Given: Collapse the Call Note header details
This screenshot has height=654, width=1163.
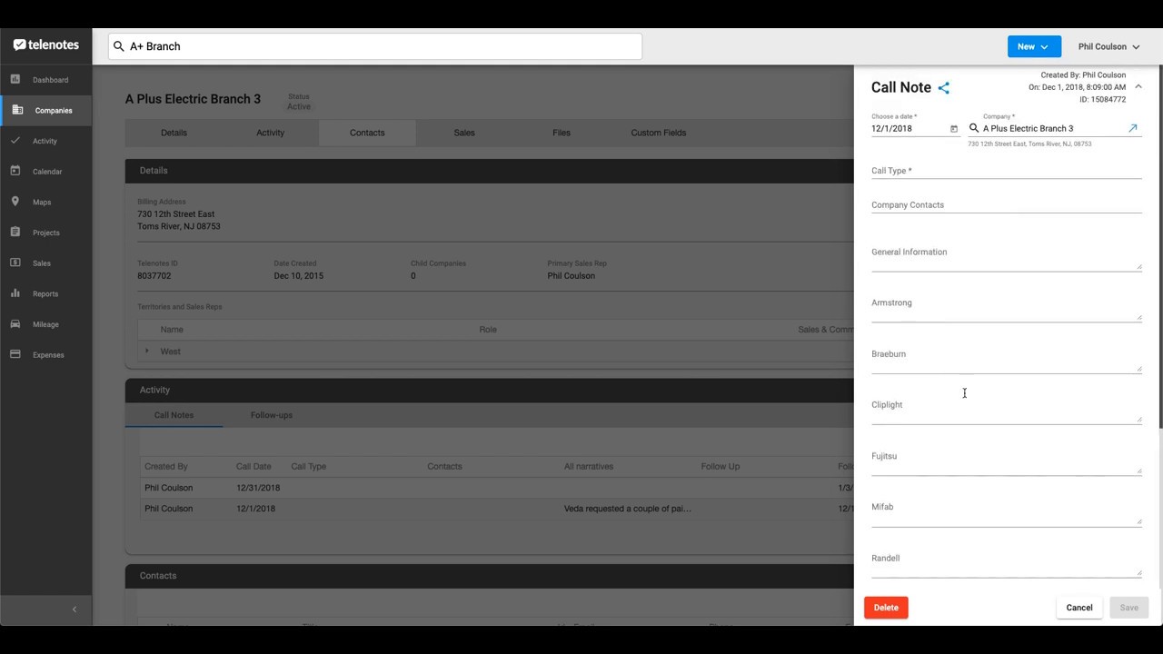Looking at the screenshot, I should click(1138, 87).
